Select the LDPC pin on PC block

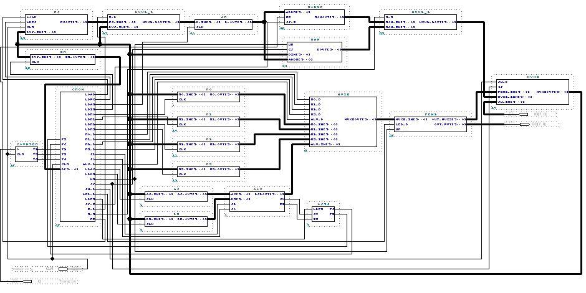tap(31, 22)
